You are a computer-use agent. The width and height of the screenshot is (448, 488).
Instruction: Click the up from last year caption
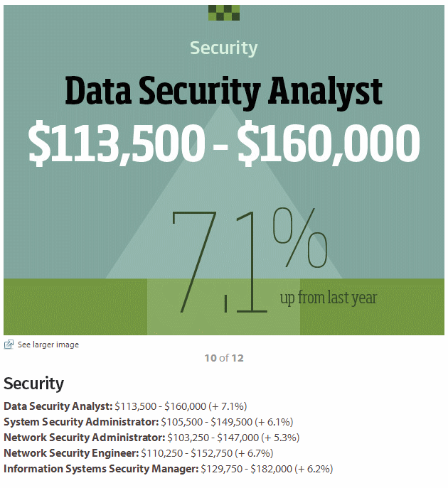329,298
